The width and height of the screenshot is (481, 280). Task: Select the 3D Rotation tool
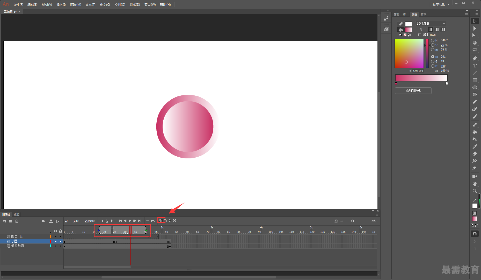(x=475, y=43)
